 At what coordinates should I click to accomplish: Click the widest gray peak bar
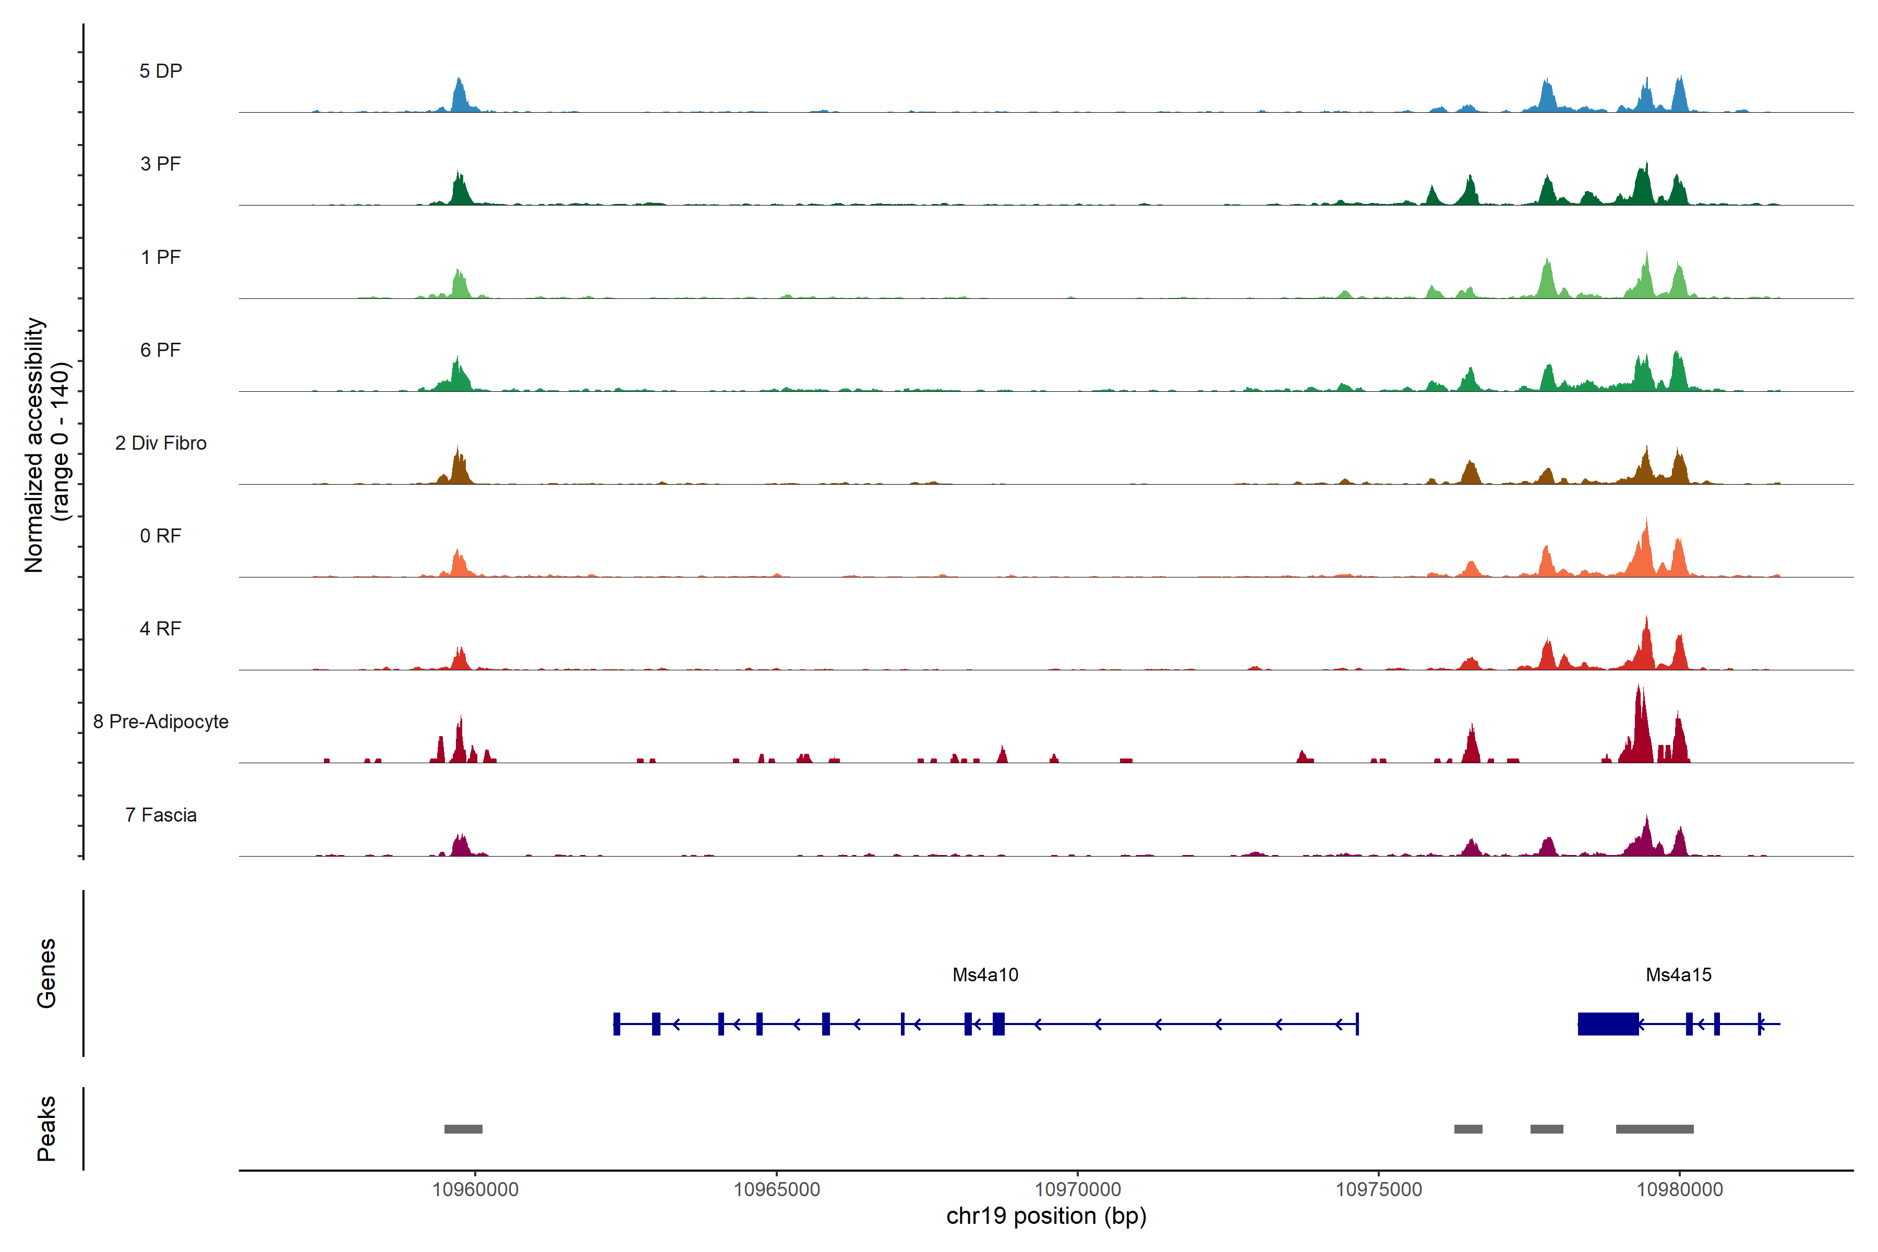[1654, 1129]
